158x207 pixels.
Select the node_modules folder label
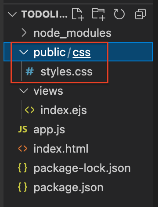(x=72, y=33)
